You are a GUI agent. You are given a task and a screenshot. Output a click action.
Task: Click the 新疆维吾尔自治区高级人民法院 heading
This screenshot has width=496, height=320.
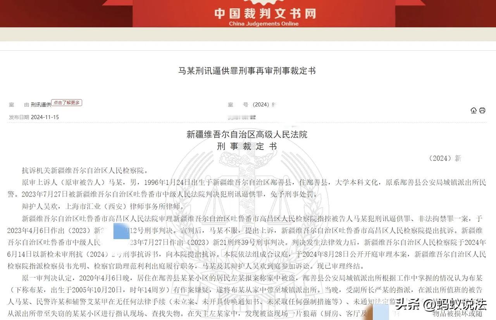coord(248,134)
